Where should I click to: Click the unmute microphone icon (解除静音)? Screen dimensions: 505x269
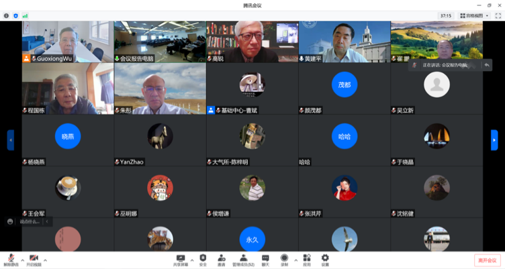11,258
